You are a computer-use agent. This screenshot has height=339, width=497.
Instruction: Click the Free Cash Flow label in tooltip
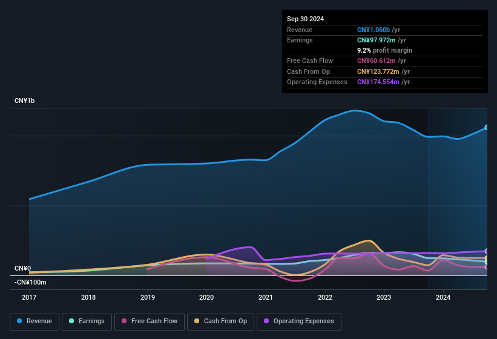coord(310,61)
